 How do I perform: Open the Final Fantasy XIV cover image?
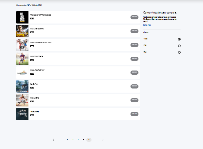click(22, 73)
